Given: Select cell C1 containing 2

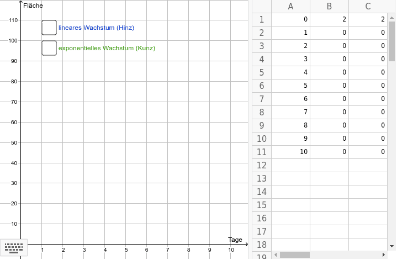Looking at the screenshot, I should tap(368, 19).
